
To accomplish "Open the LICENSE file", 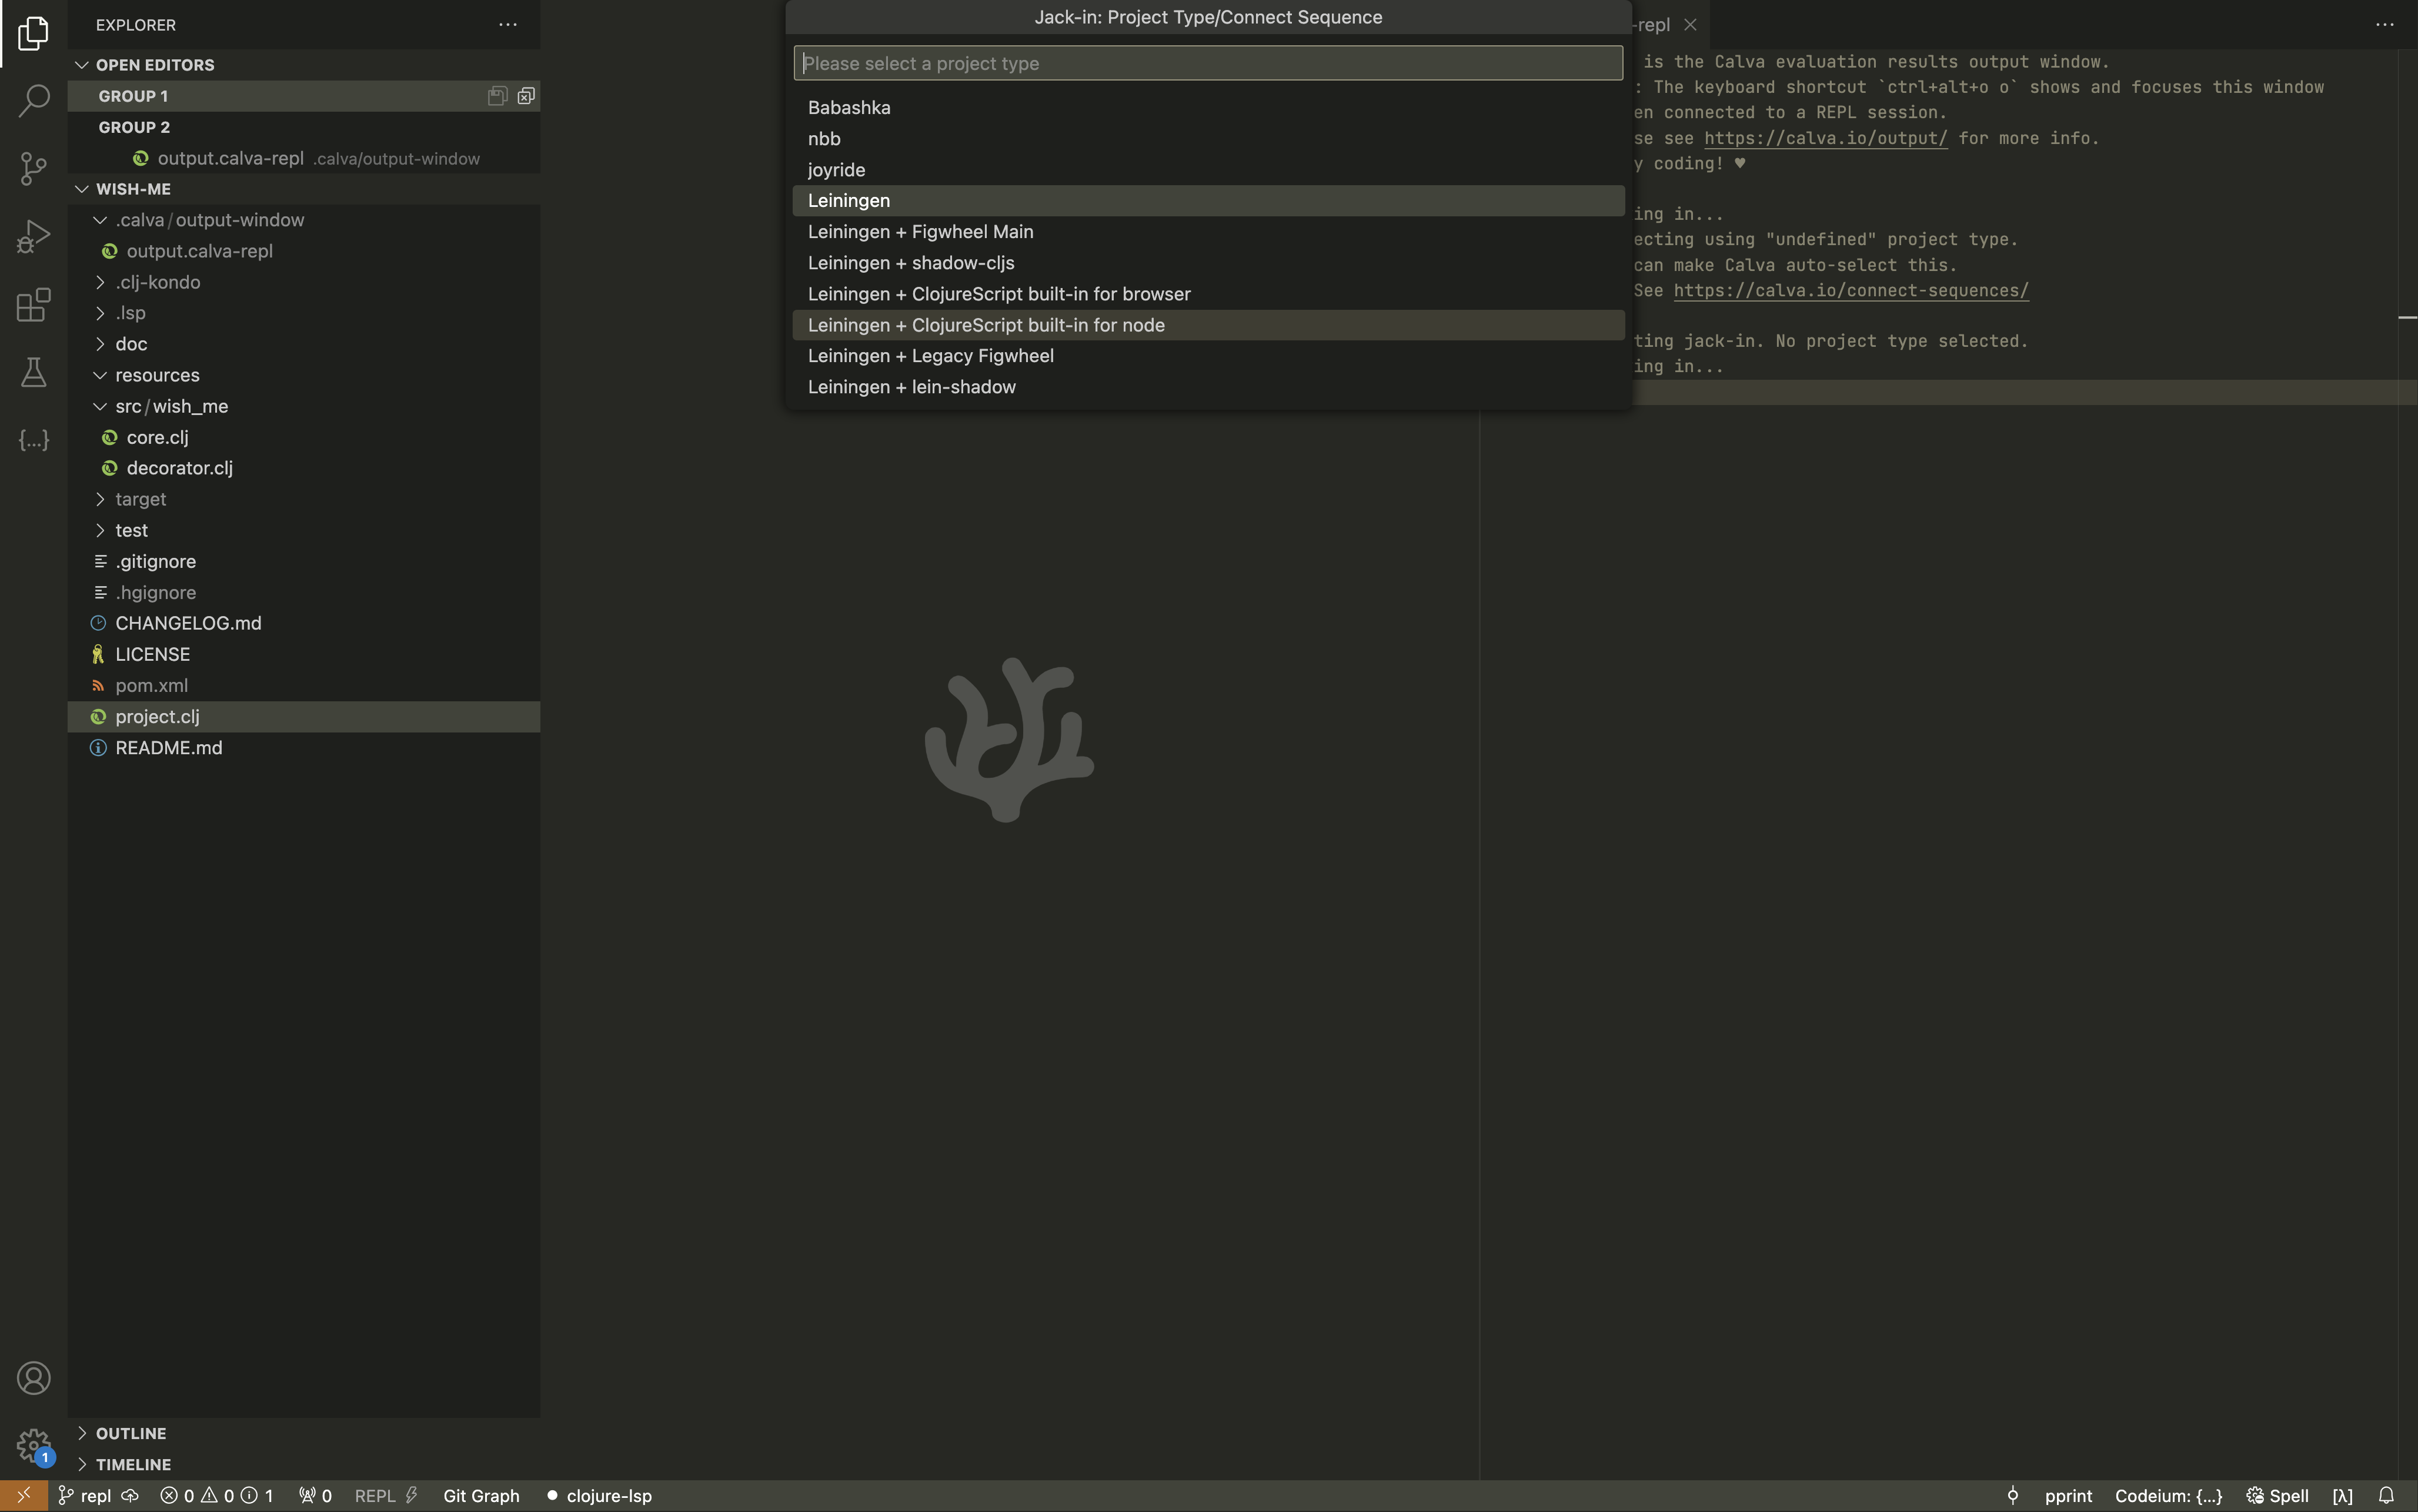I will point(304,654).
